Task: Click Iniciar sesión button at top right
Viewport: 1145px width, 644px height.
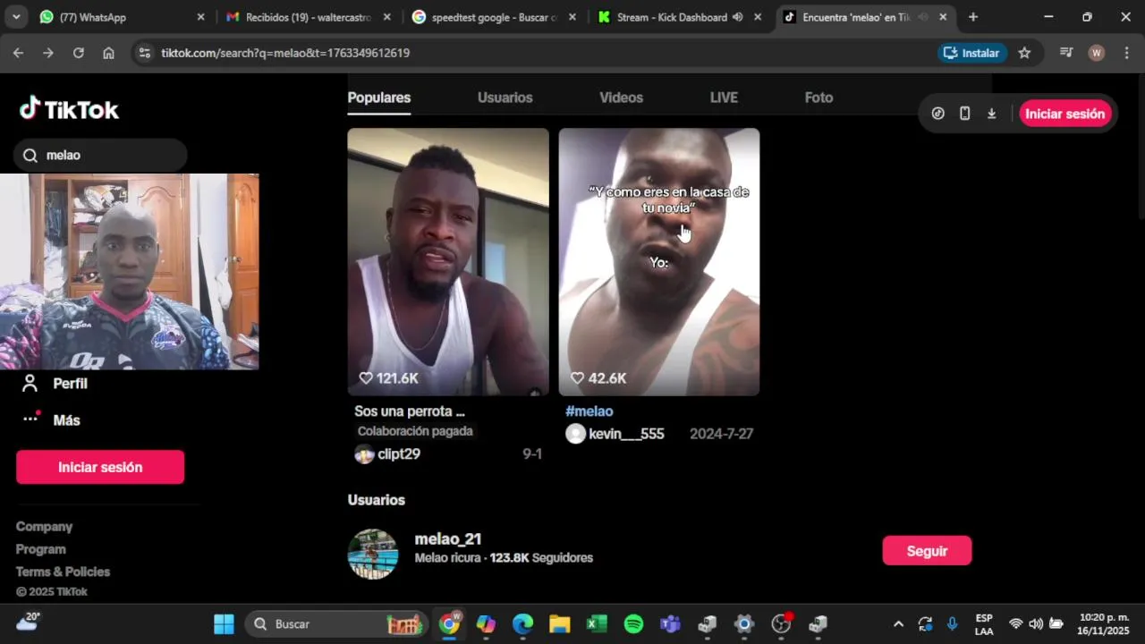Action: click(1064, 114)
